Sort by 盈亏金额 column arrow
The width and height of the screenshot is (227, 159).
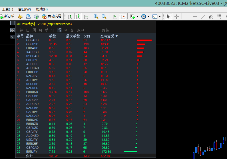117,36
